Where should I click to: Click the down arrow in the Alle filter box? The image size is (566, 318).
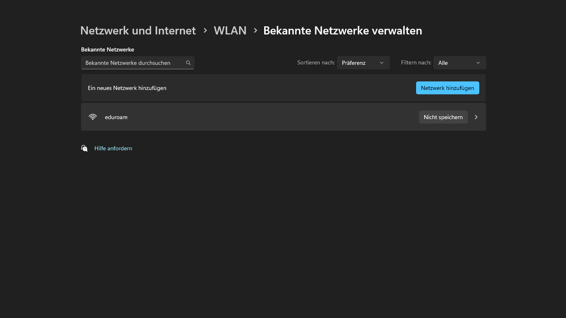(478, 63)
